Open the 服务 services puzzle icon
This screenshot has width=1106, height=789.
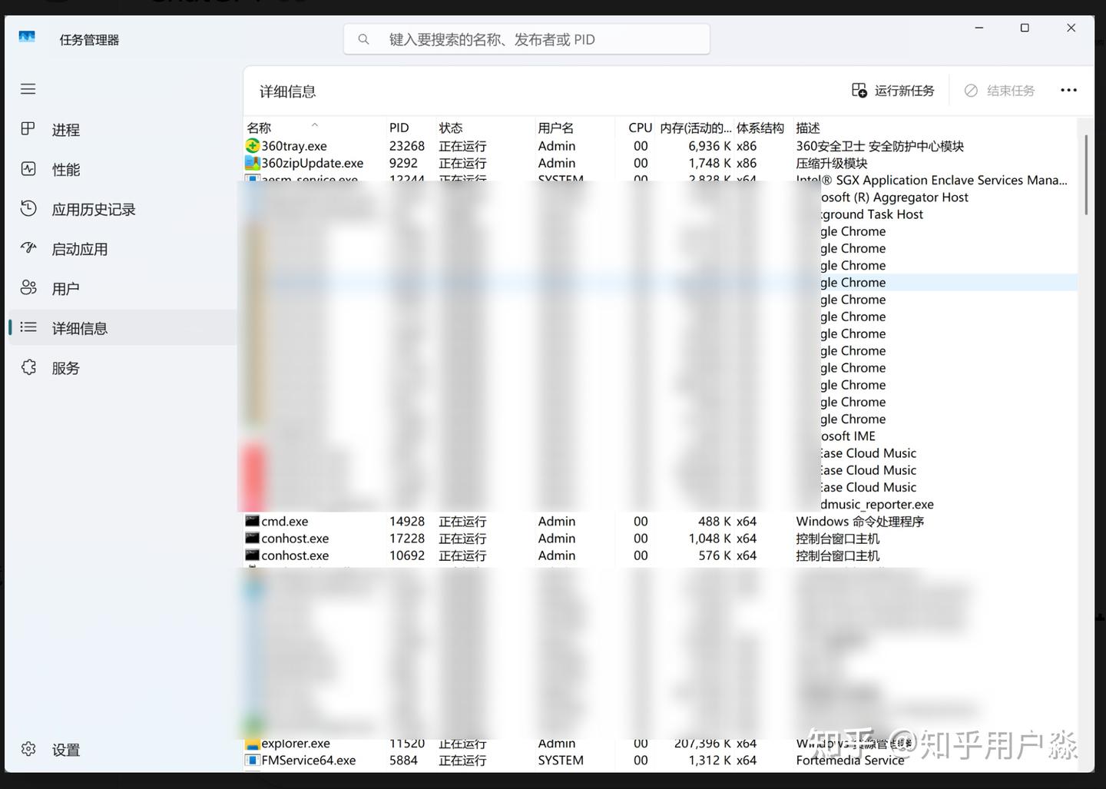[28, 367]
